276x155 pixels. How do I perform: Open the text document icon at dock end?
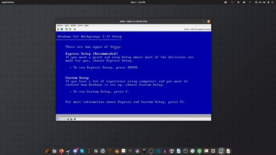click(x=228, y=151)
